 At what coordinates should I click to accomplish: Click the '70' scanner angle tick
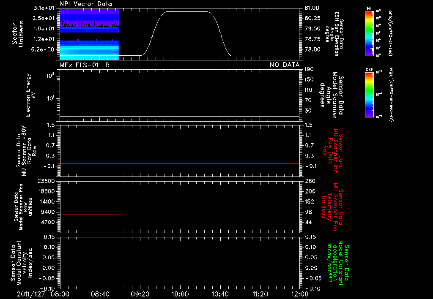coord(308,101)
